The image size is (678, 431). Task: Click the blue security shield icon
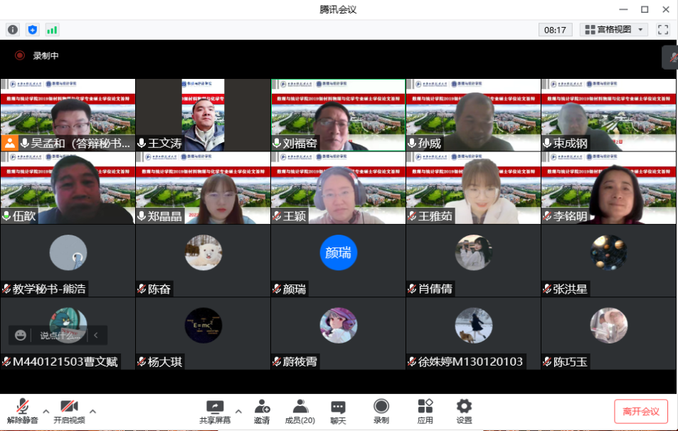point(32,30)
